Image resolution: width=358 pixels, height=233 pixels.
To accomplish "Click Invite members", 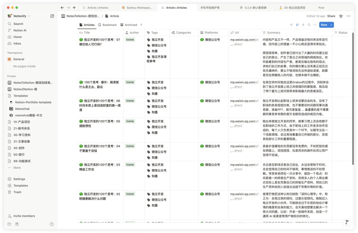I will tap(24, 216).
